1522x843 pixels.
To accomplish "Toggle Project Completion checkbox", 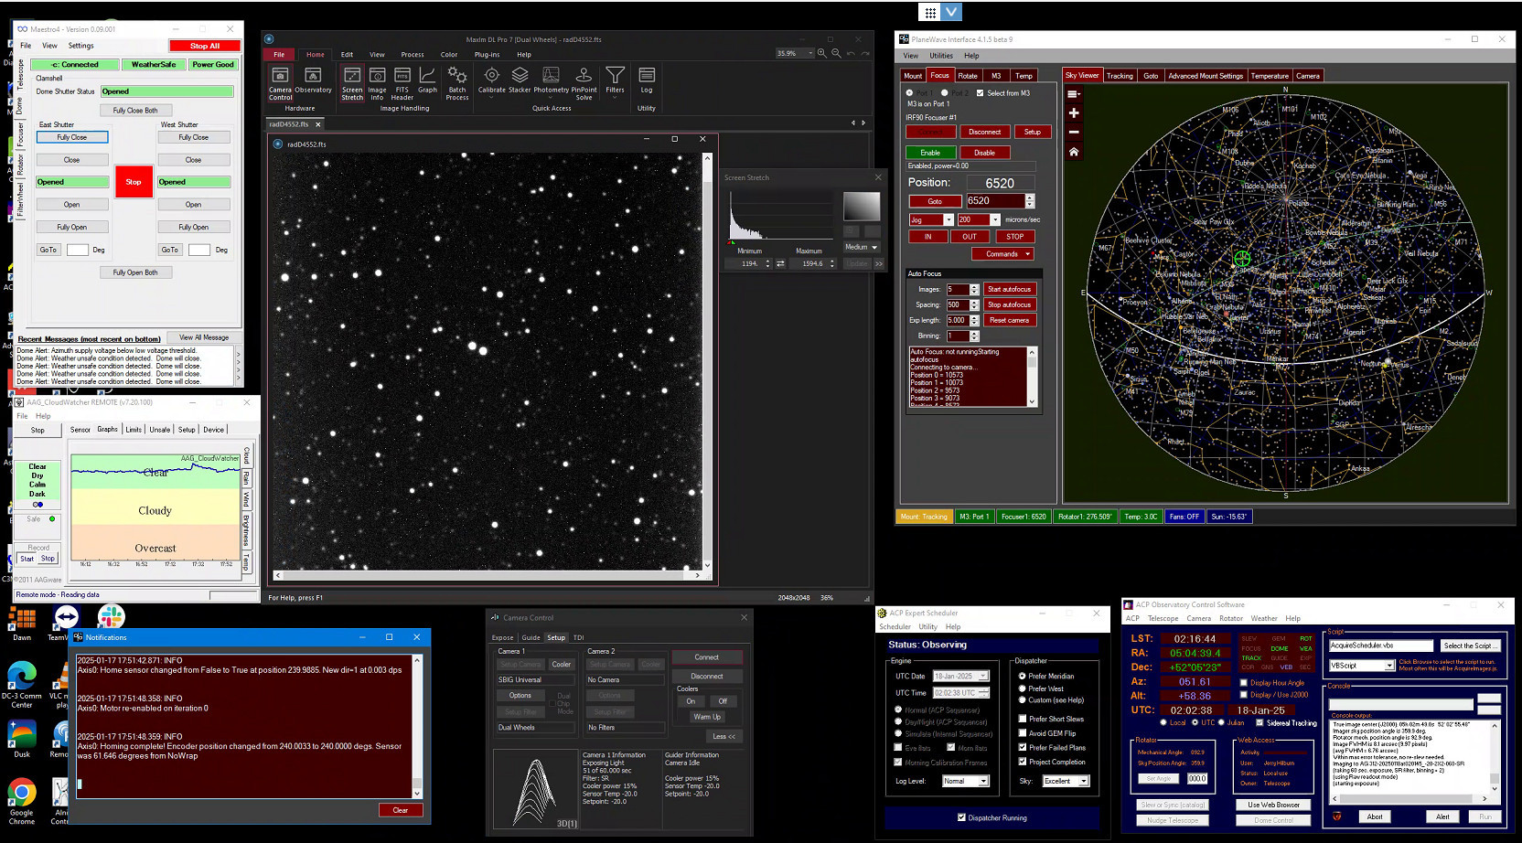I will pos(1023,762).
